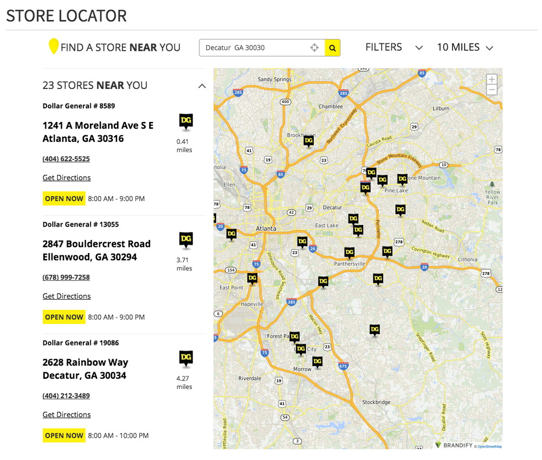Click DG map pin at Forest Park
Viewport: 542px width, 460px height.
(294, 336)
